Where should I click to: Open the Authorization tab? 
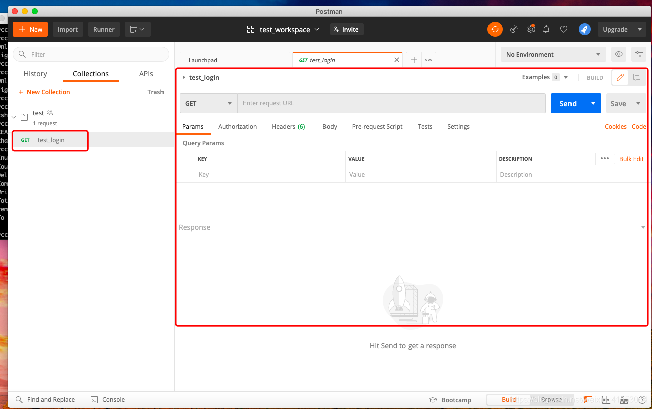pos(237,127)
